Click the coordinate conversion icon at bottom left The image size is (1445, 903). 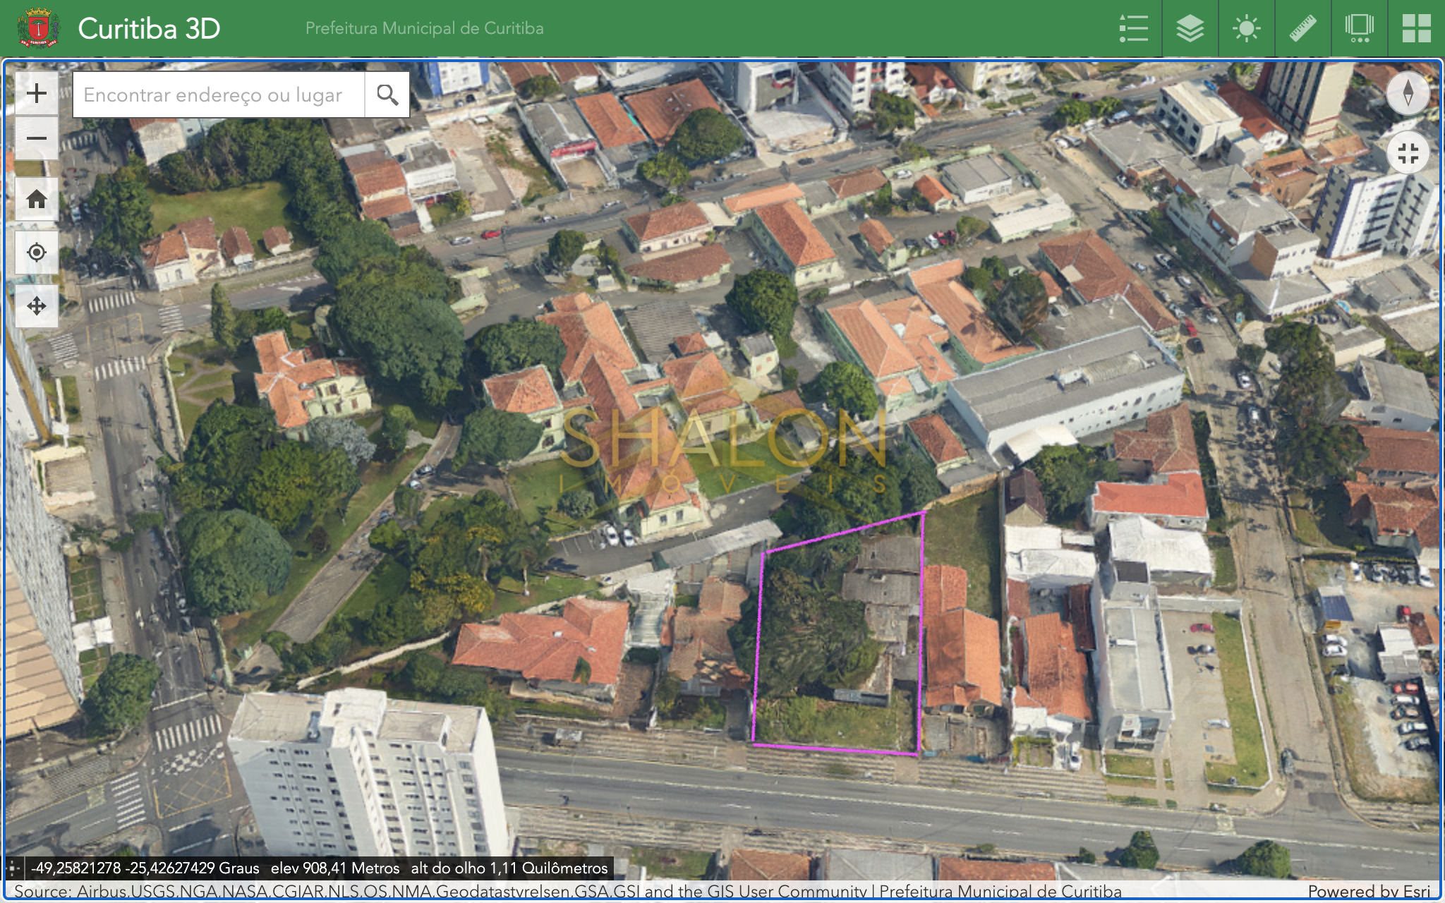(14, 868)
